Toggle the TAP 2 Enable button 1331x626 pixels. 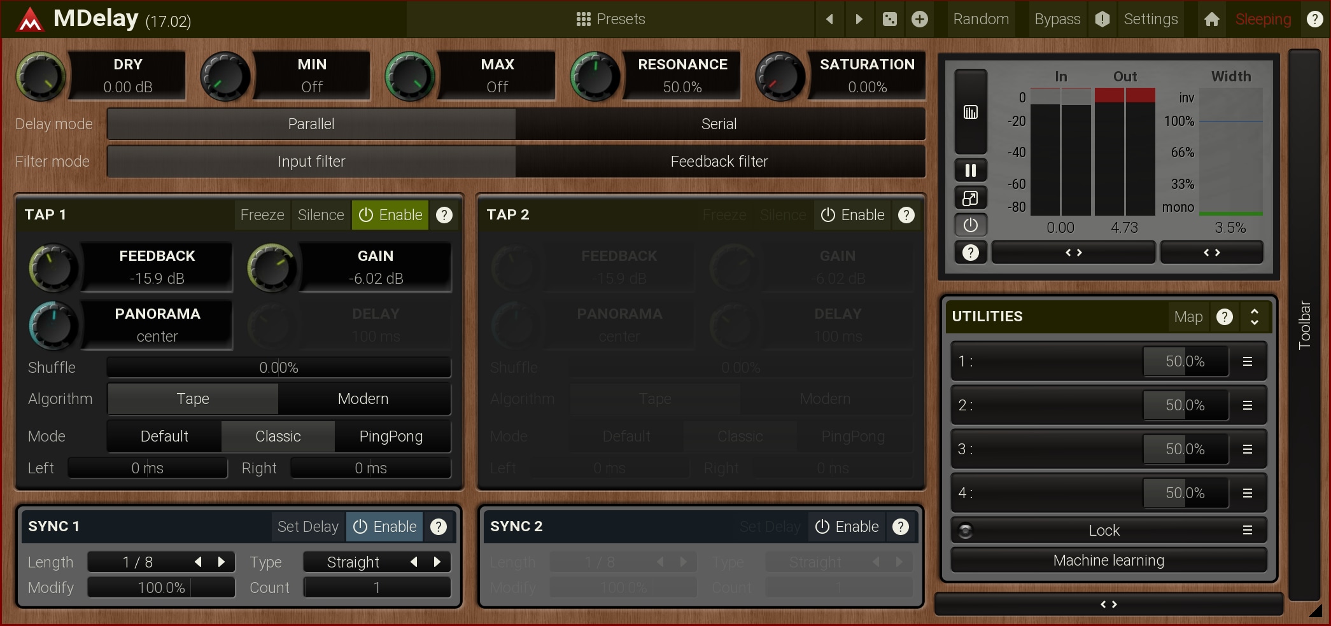coord(852,215)
